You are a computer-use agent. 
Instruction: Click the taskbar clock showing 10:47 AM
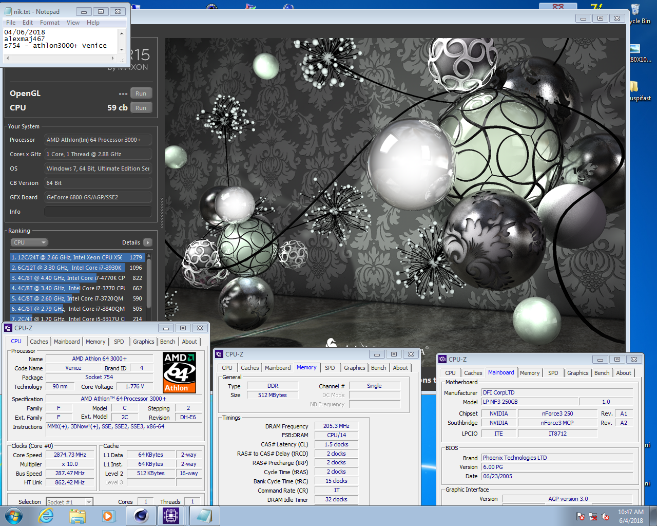[x=630, y=516]
